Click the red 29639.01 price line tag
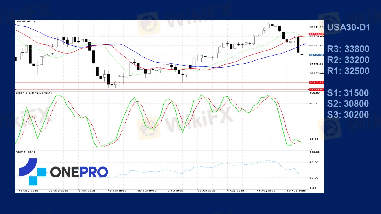 click(x=316, y=89)
